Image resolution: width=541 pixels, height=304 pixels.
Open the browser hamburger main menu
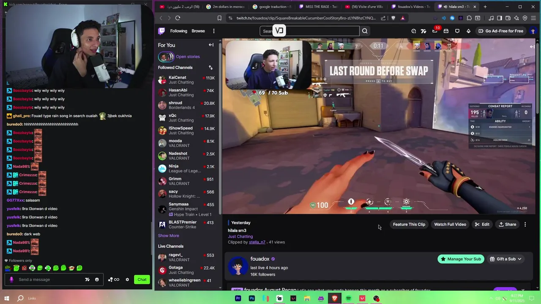(533, 18)
